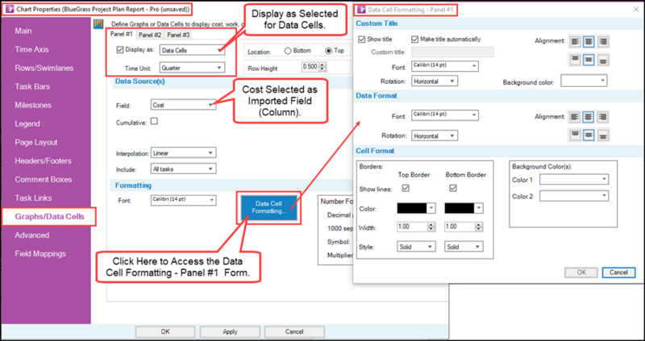Open the Top Border Style dropdown
Image resolution: width=645 pixels, height=341 pixels.
[x=416, y=247]
